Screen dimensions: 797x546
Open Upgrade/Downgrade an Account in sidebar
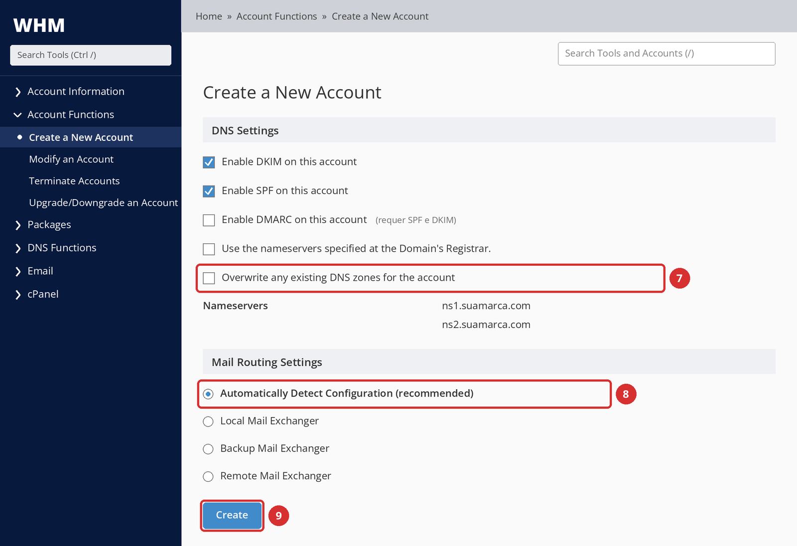[104, 203]
